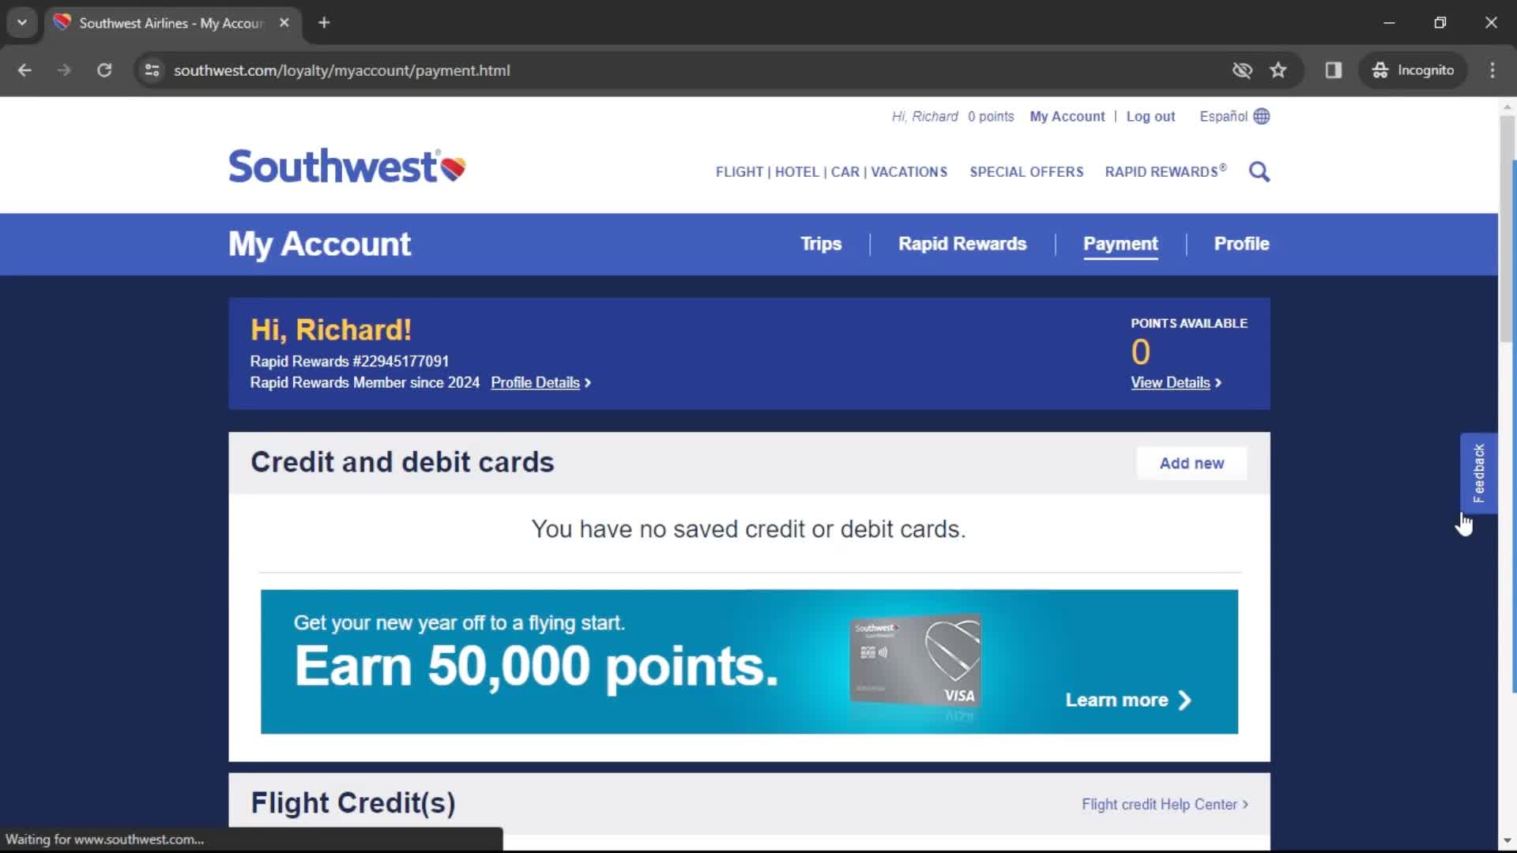Click the View Details chevron for points
1517x853 pixels.
(x=1217, y=382)
